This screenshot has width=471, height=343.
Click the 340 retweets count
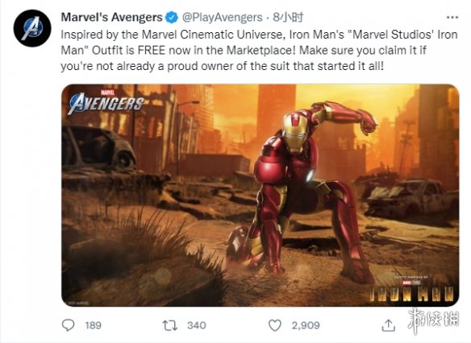tap(197, 325)
